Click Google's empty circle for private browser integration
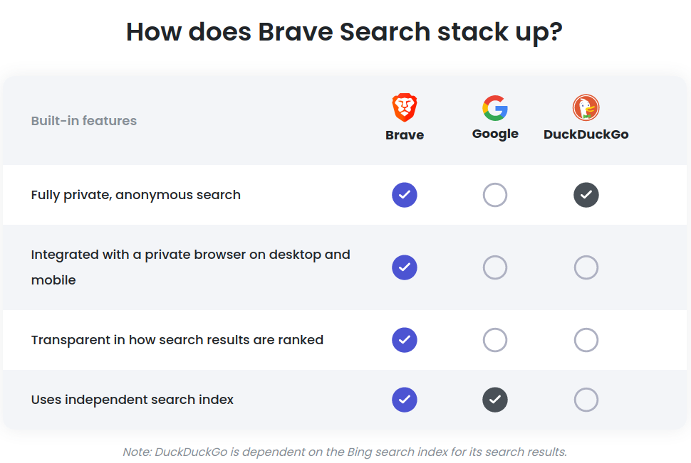This screenshot has width=691, height=463. pyautogui.click(x=495, y=267)
